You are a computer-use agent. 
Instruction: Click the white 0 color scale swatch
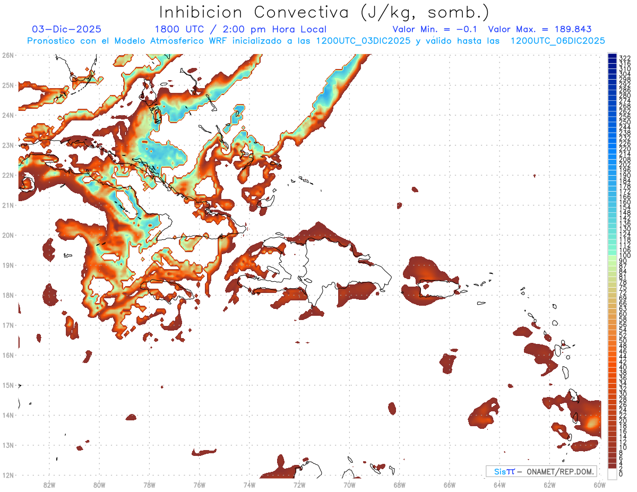[612, 473]
